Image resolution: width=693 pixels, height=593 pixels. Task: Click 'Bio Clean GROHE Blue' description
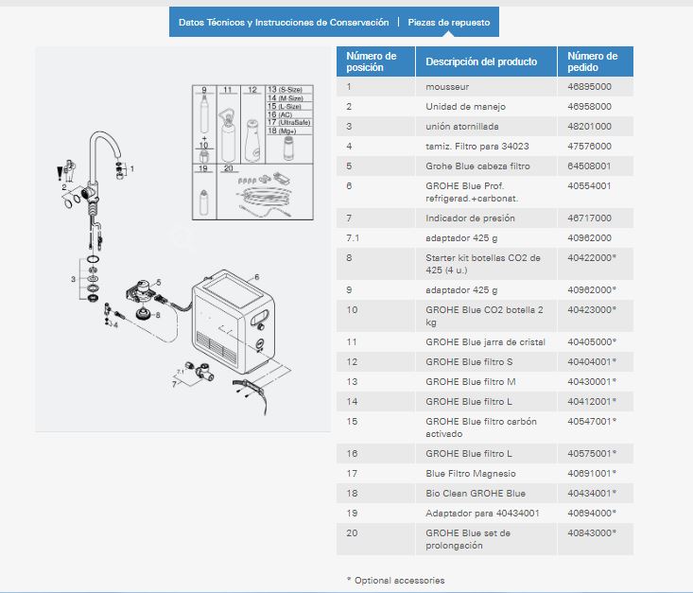(476, 494)
